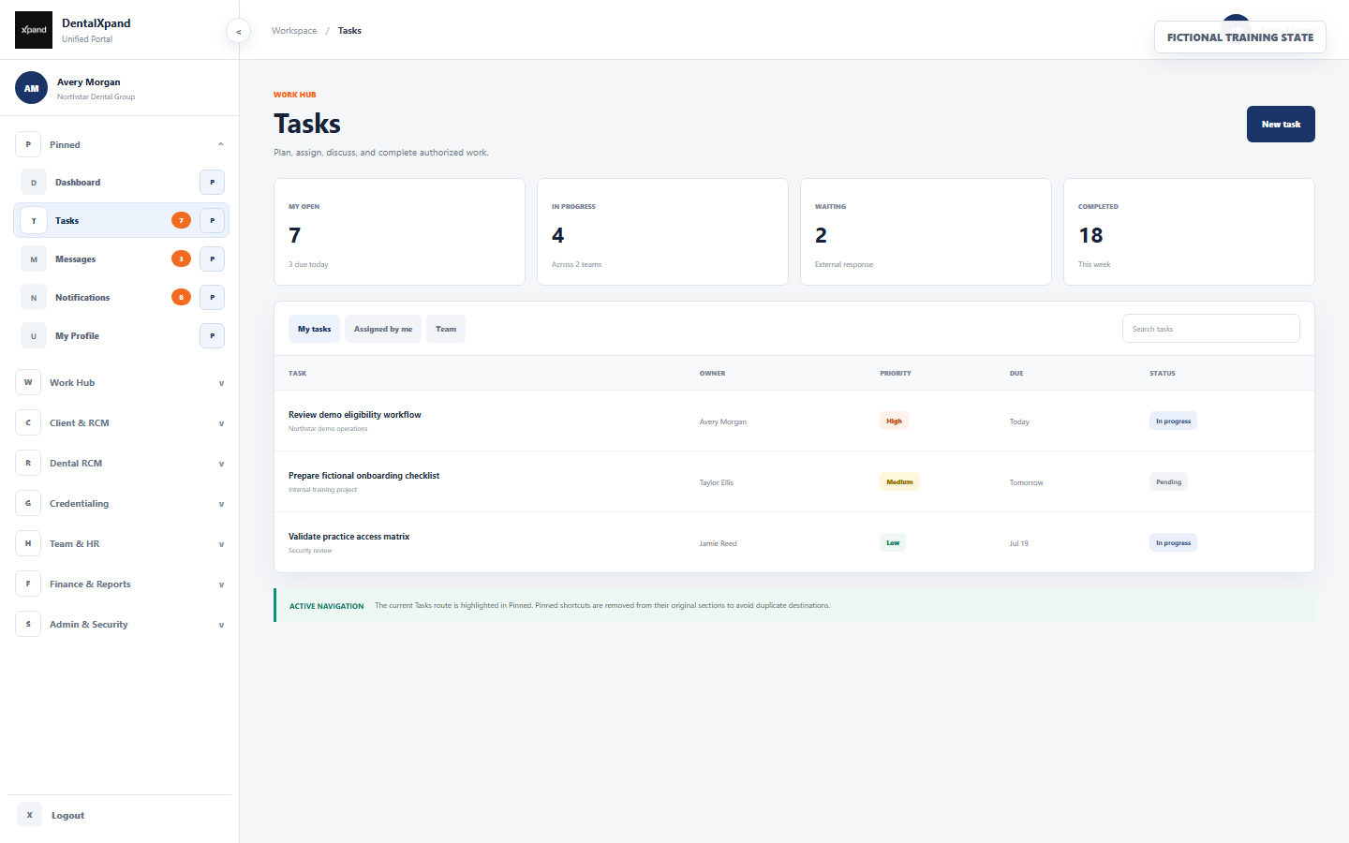Unpin My Profile using its pin toggle
Image resolution: width=1349 pixels, height=843 pixels.
pos(213,336)
